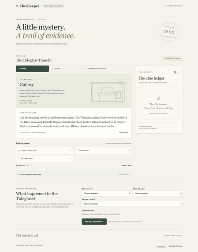Open the Who moved it person dropdown
198x252 pixels.
106,194
